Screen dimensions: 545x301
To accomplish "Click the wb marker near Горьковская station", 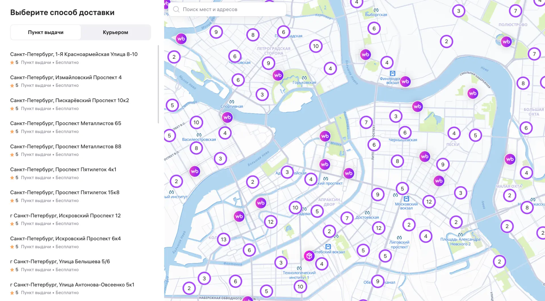I will [278, 75].
